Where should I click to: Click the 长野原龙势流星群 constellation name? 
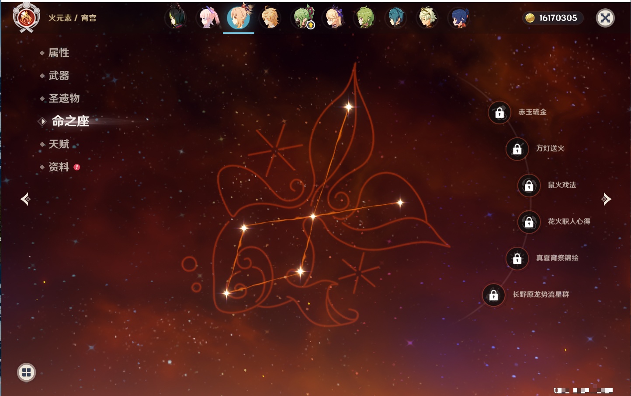click(x=541, y=294)
